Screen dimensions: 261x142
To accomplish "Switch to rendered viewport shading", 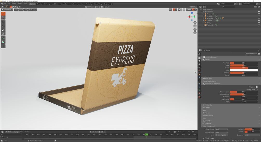I will point(193,10).
